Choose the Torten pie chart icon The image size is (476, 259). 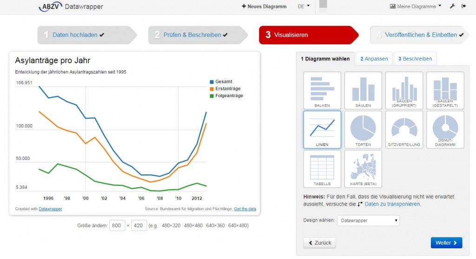tap(363, 130)
